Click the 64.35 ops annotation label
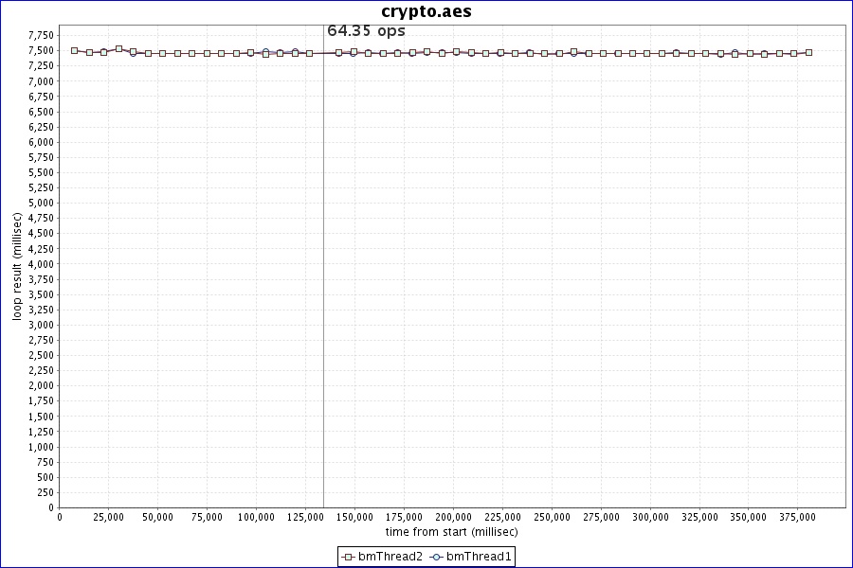This screenshot has width=853, height=568. [366, 31]
